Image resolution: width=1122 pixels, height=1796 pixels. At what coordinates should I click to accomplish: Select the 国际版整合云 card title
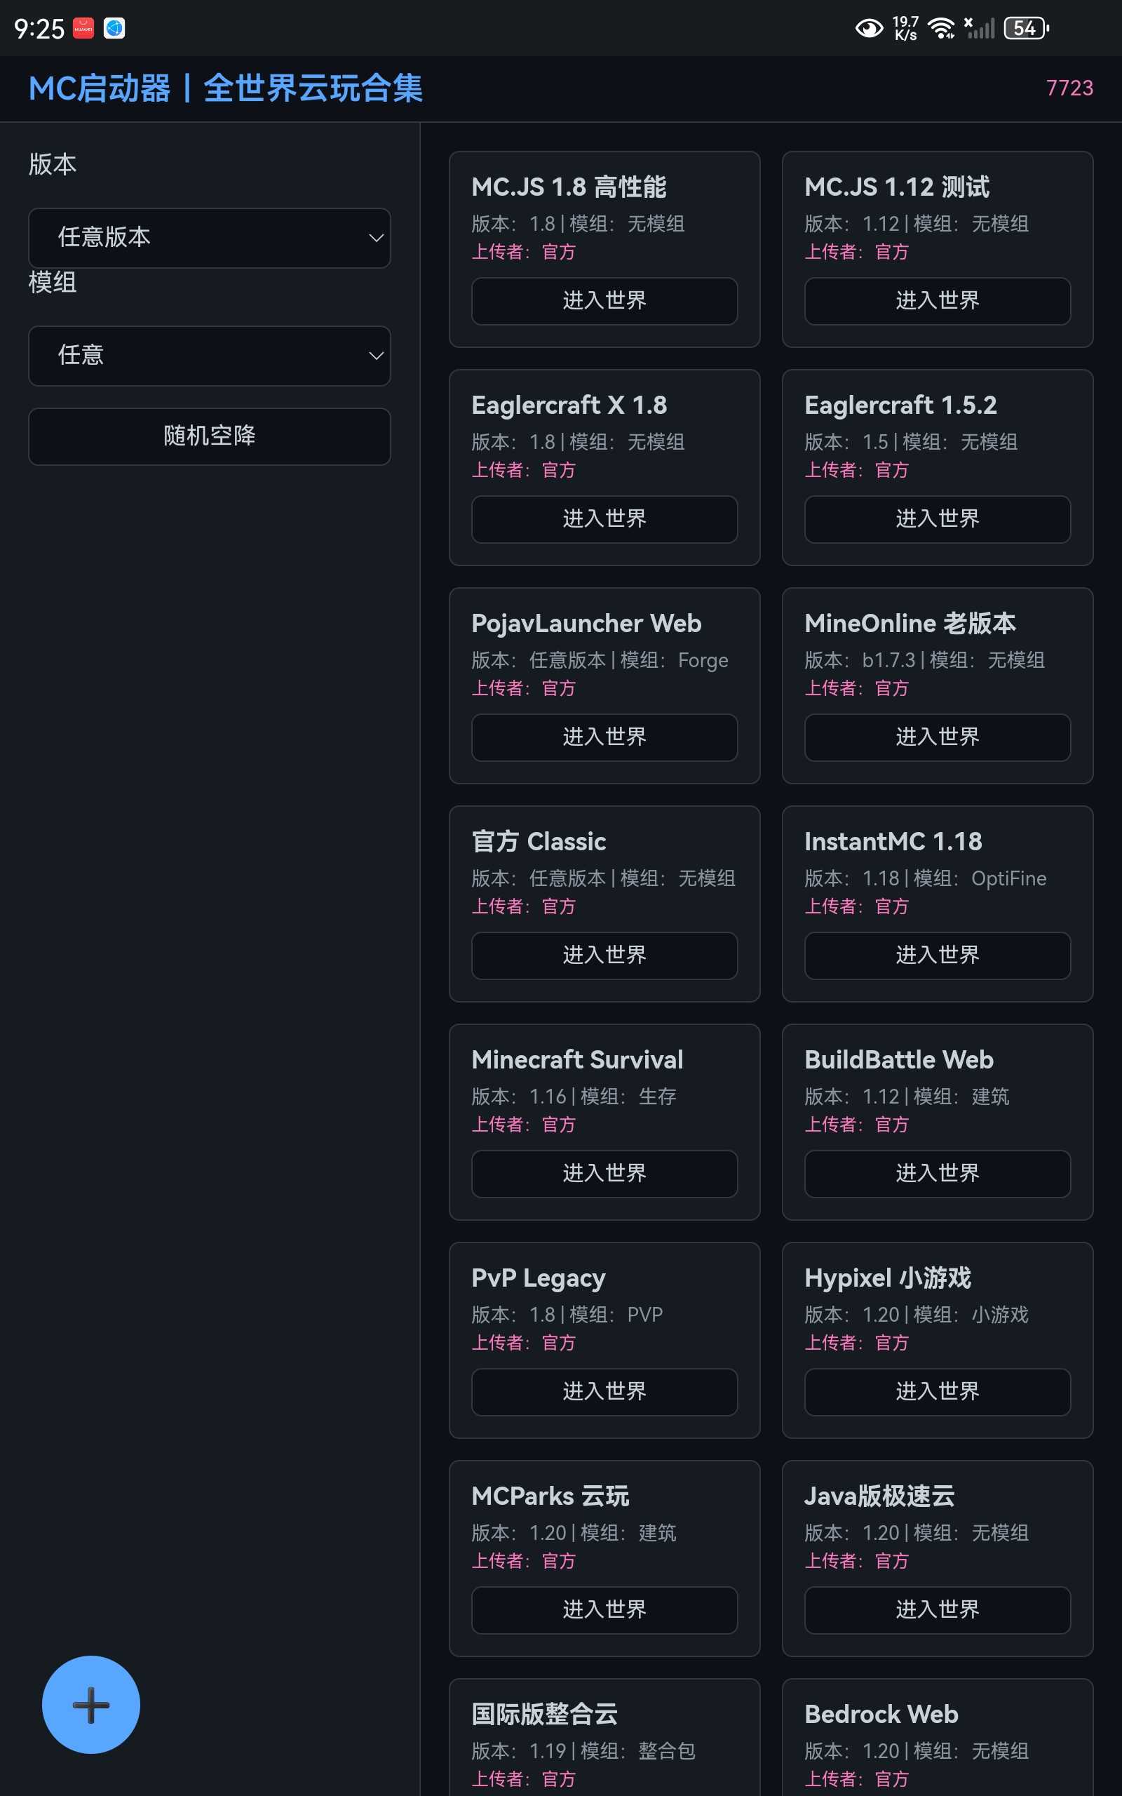point(545,1714)
